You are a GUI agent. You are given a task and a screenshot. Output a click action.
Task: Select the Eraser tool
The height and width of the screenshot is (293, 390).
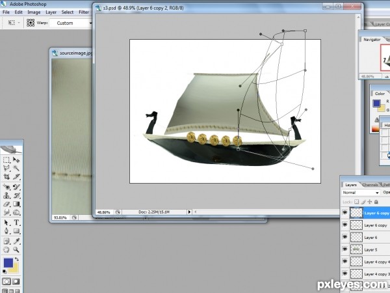click(x=6, y=204)
